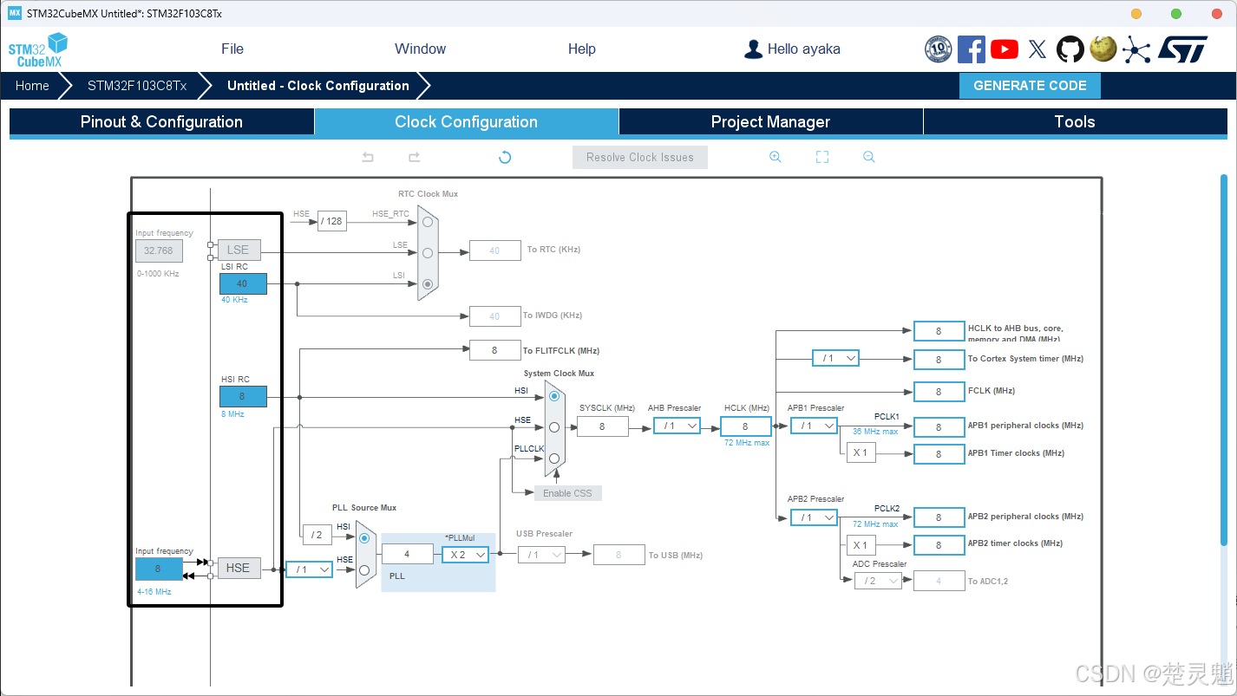Open the APB2 Prescaler dropdown

click(x=814, y=517)
